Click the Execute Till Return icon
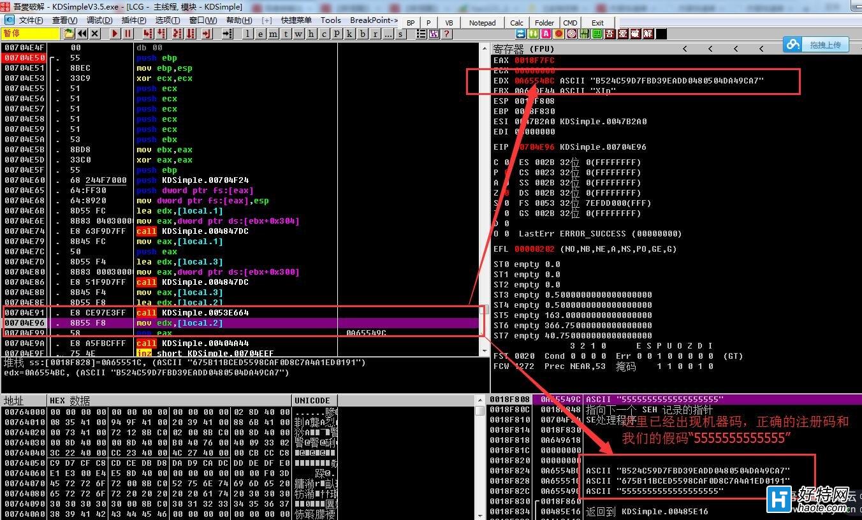862x520 pixels. [x=207, y=34]
